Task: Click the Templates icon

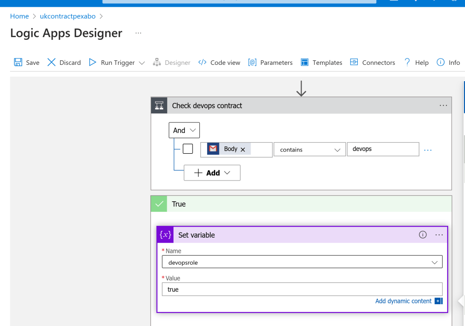Action: 305,62
